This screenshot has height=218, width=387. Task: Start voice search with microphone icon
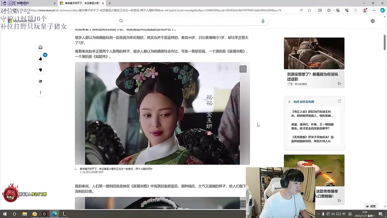coord(263,21)
